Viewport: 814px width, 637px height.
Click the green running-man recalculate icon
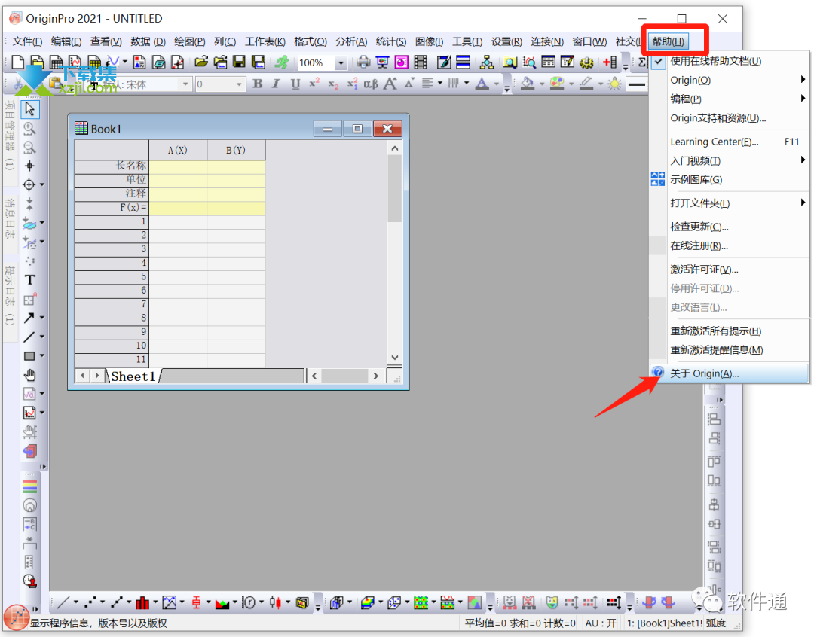coord(282,62)
